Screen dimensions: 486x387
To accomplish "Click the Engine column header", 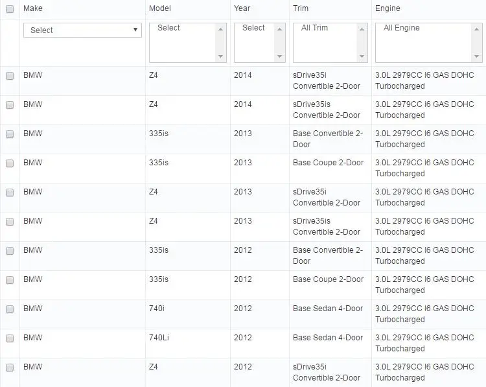I will pos(388,8).
